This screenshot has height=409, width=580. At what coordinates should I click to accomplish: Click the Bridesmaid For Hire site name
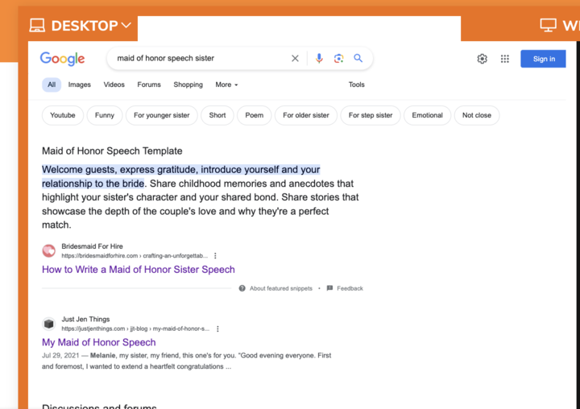[x=92, y=246]
